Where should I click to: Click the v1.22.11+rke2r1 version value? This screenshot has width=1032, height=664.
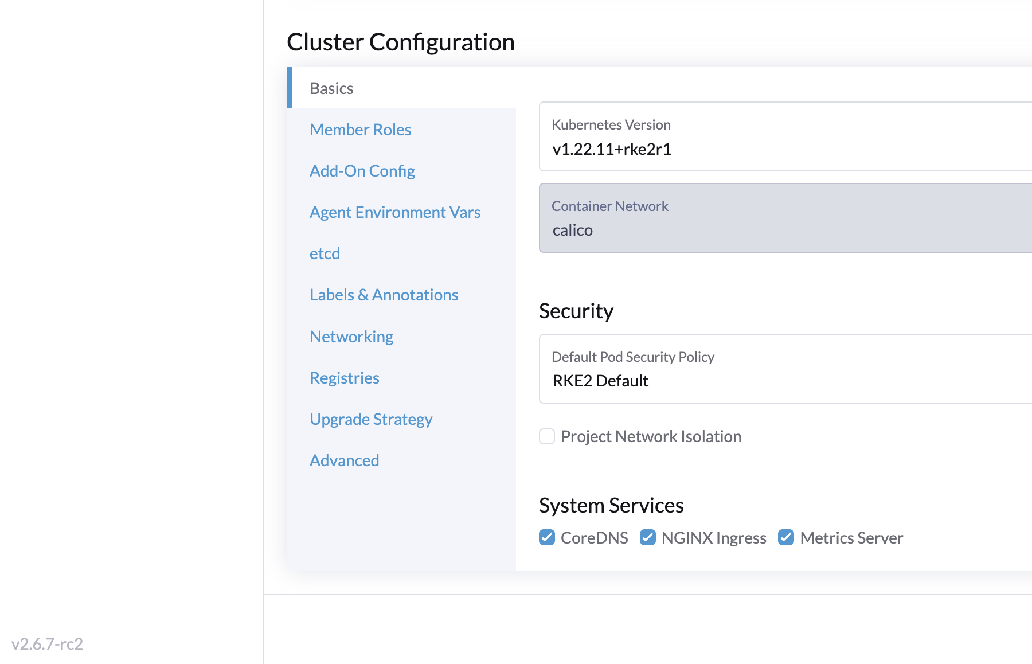tap(611, 149)
